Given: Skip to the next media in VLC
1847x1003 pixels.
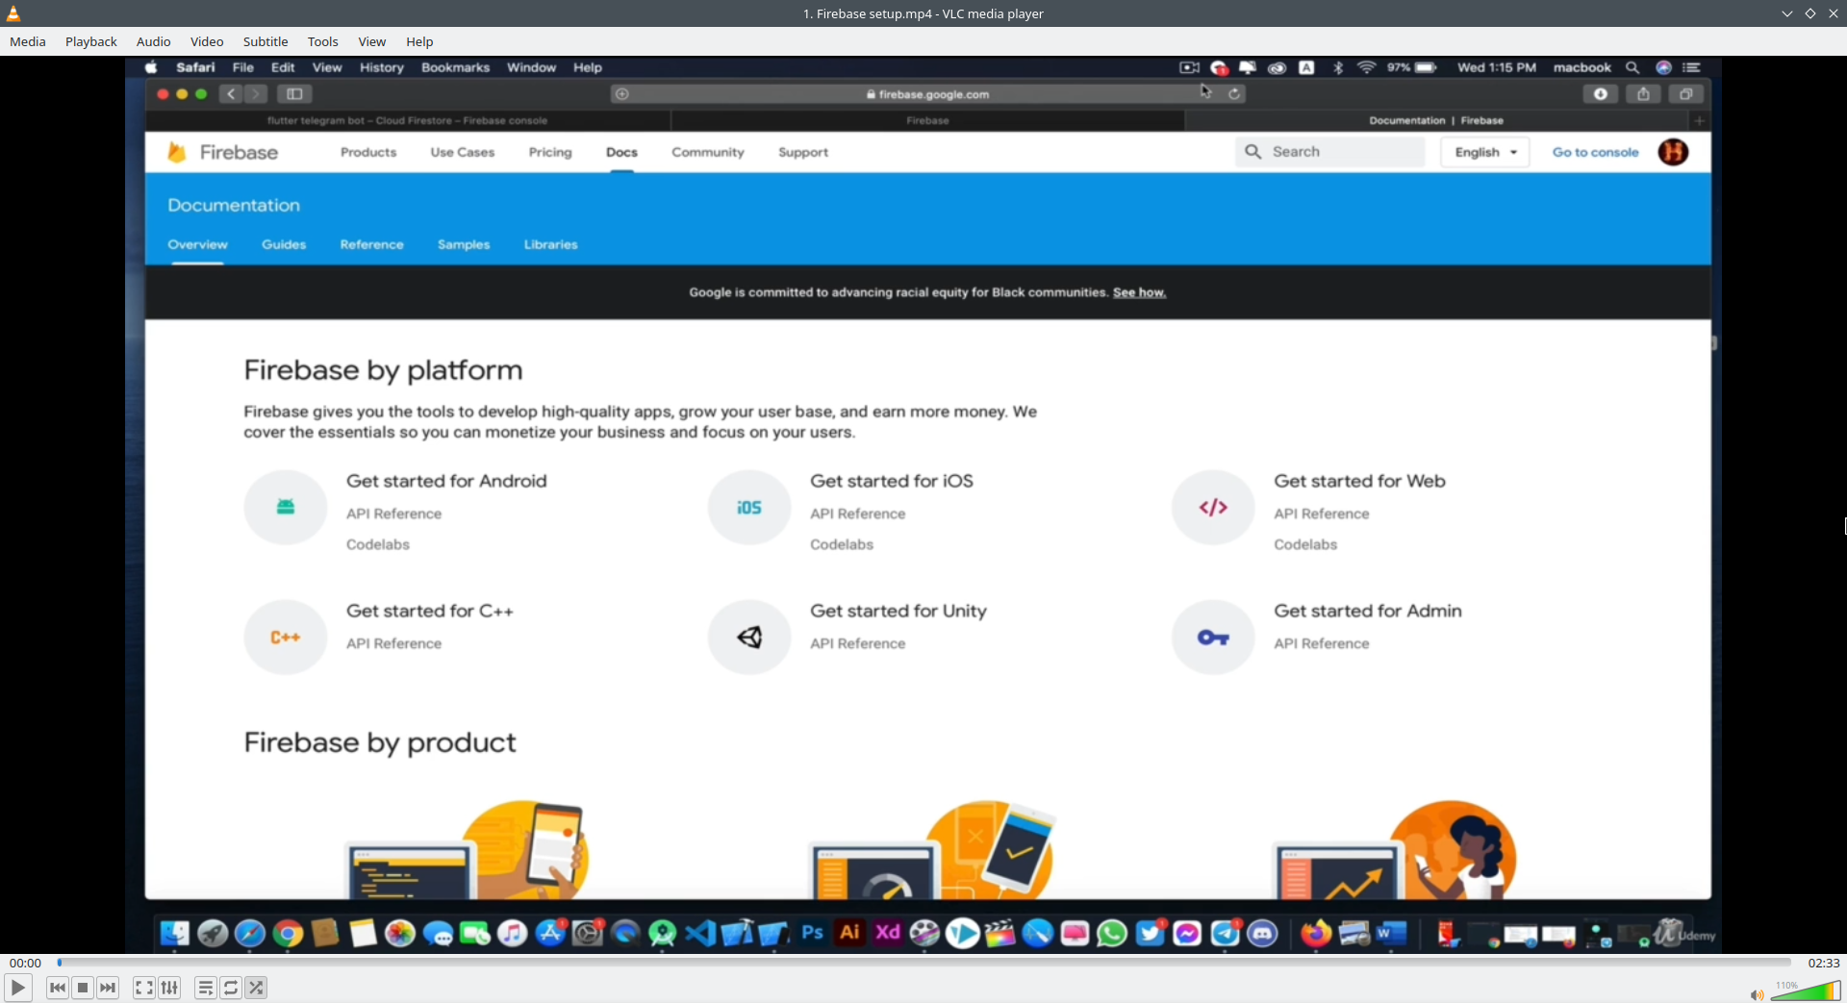Looking at the screenshot, I should click(108, 988).
